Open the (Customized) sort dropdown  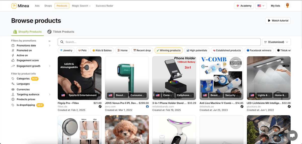click(276, 42)
